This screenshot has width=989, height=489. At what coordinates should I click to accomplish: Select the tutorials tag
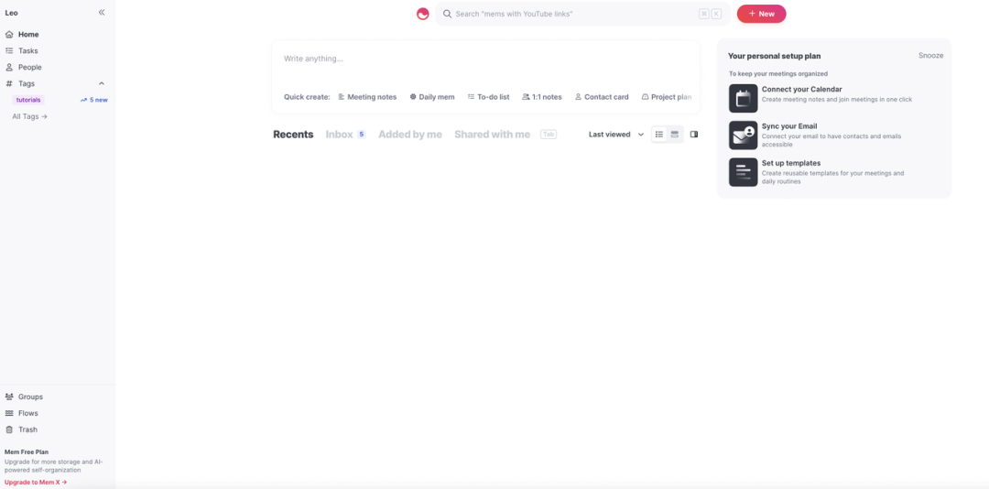point(28,100)
